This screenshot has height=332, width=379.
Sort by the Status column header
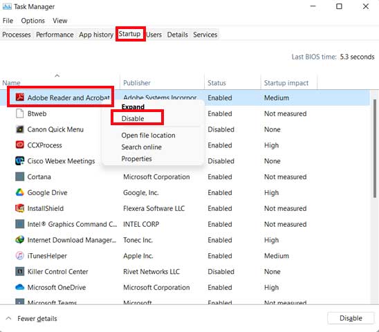pyautogui.click(x=216, y=83)
